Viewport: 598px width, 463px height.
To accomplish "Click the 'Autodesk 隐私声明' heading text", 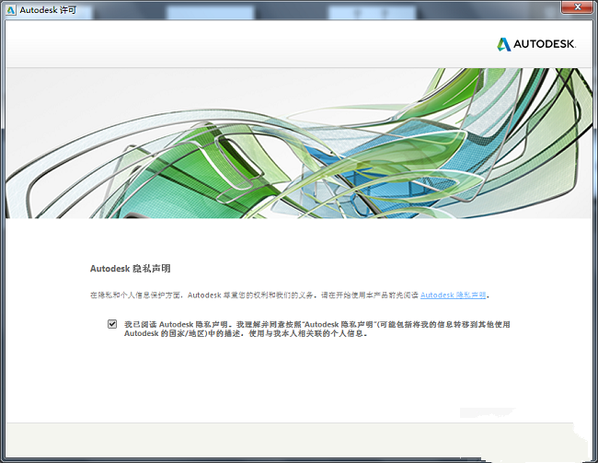I will (130, 269).
